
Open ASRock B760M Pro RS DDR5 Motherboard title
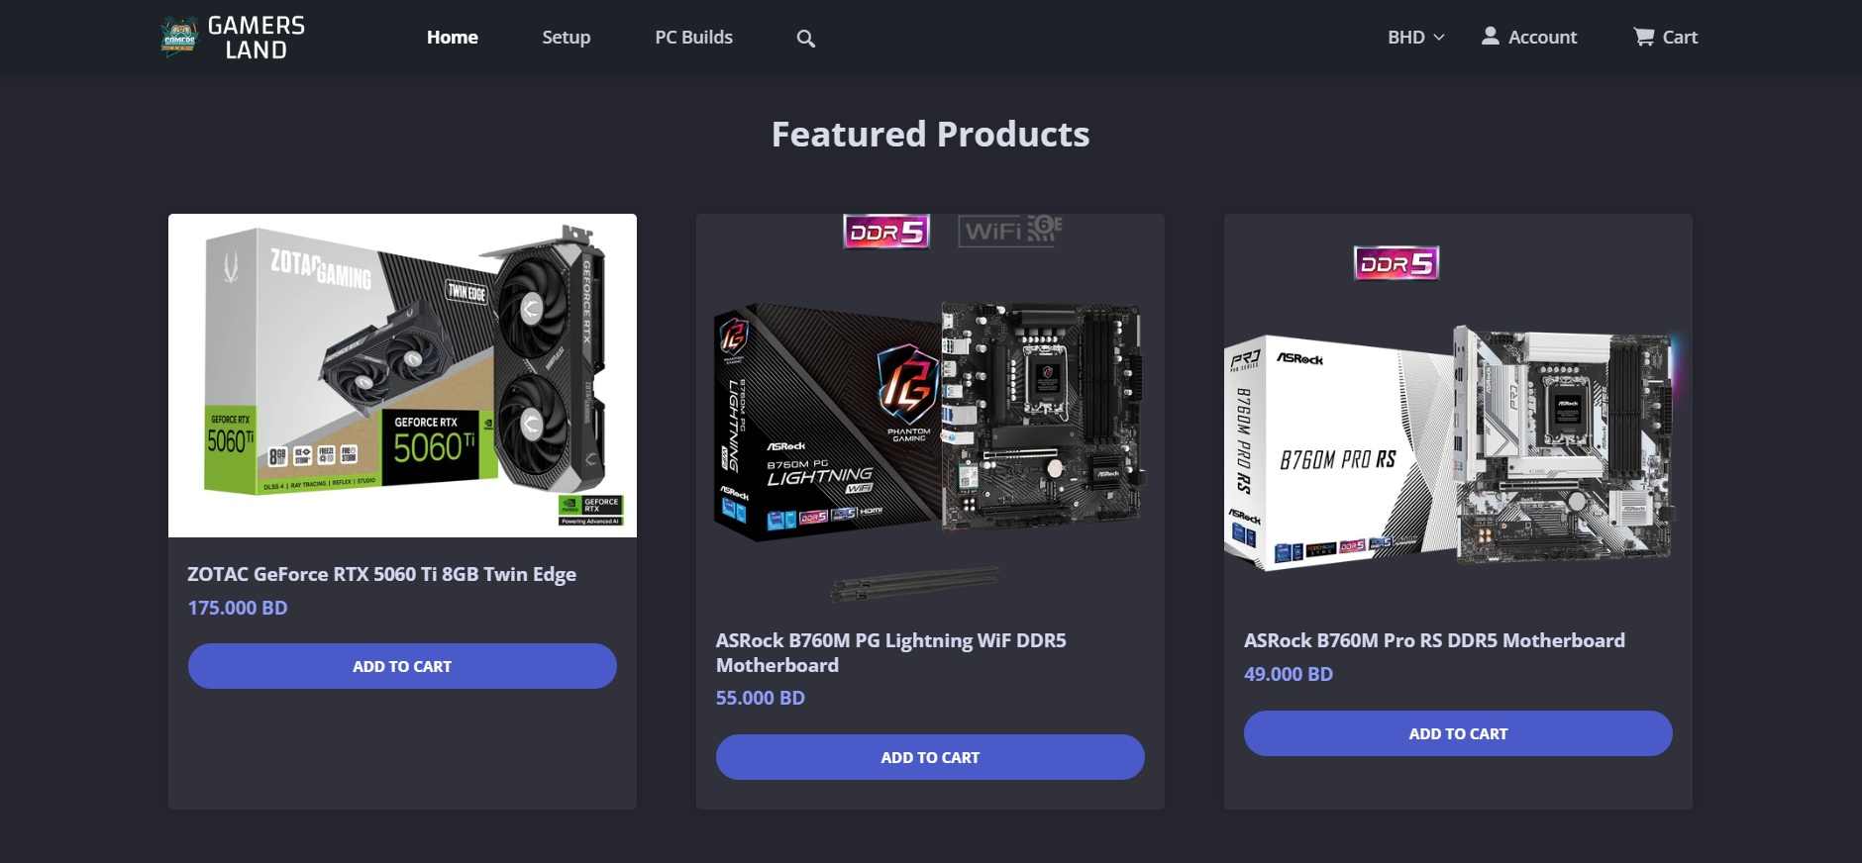[1434, 640]
